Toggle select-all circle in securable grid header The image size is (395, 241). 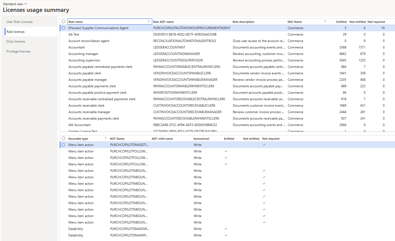64,138
